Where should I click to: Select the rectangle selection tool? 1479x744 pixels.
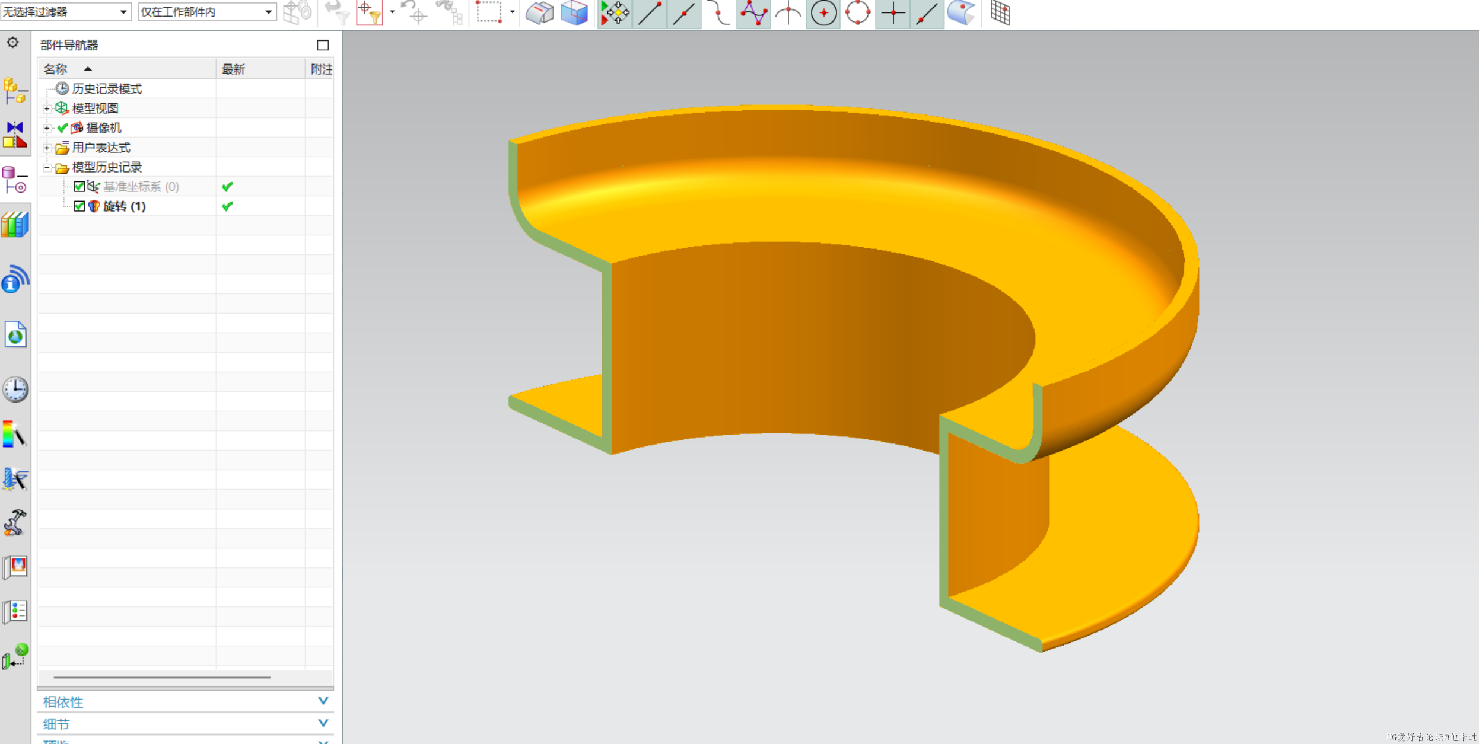(489, 12)
